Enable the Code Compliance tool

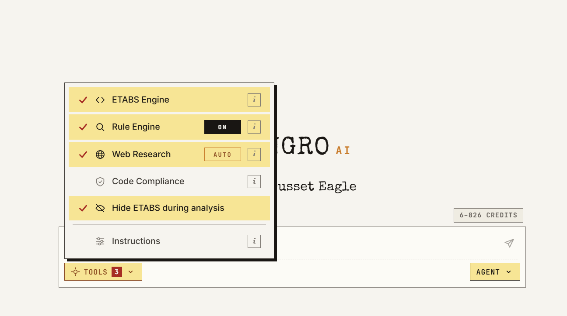pos(169,181)
